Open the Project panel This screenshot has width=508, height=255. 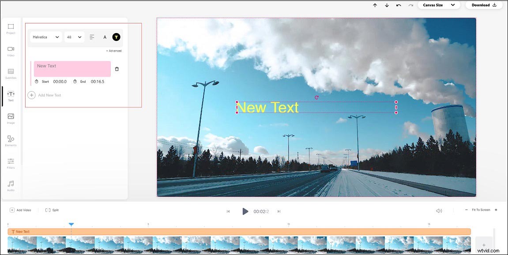pyautogui.click(x=11, y=29)
